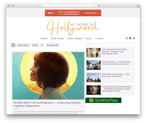Open YOU CAN SEE EVERYTHING Review link

(114, 51)
